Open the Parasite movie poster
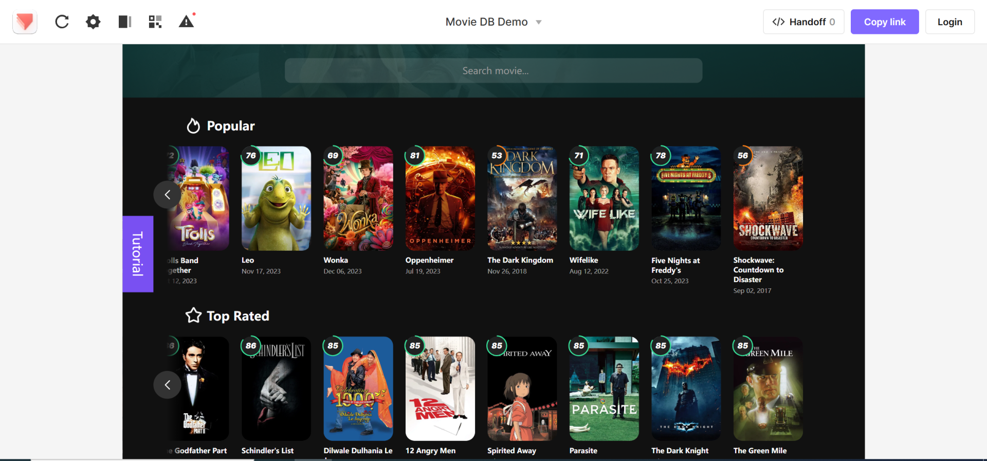 tap(604, 389)
